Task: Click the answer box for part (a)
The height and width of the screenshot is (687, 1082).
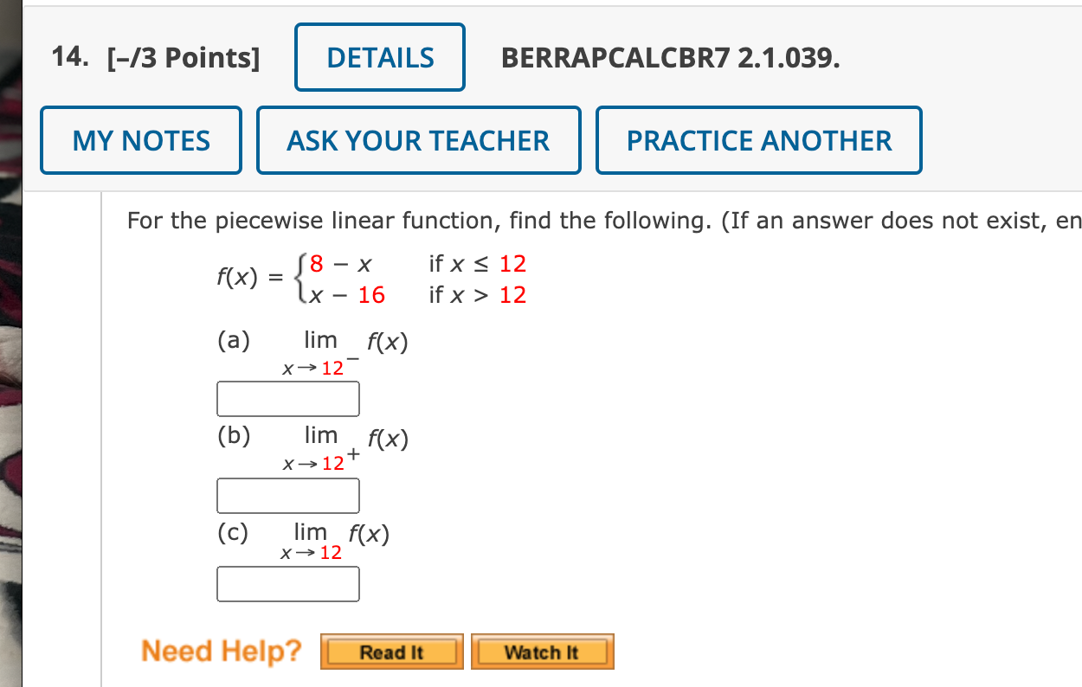Action: 288,398
